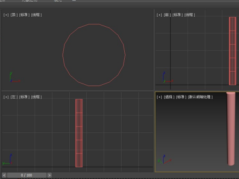Open the [+] menu in the Left viewport
Viewport: 239px width, 179px height.
(x=6, y=97)
